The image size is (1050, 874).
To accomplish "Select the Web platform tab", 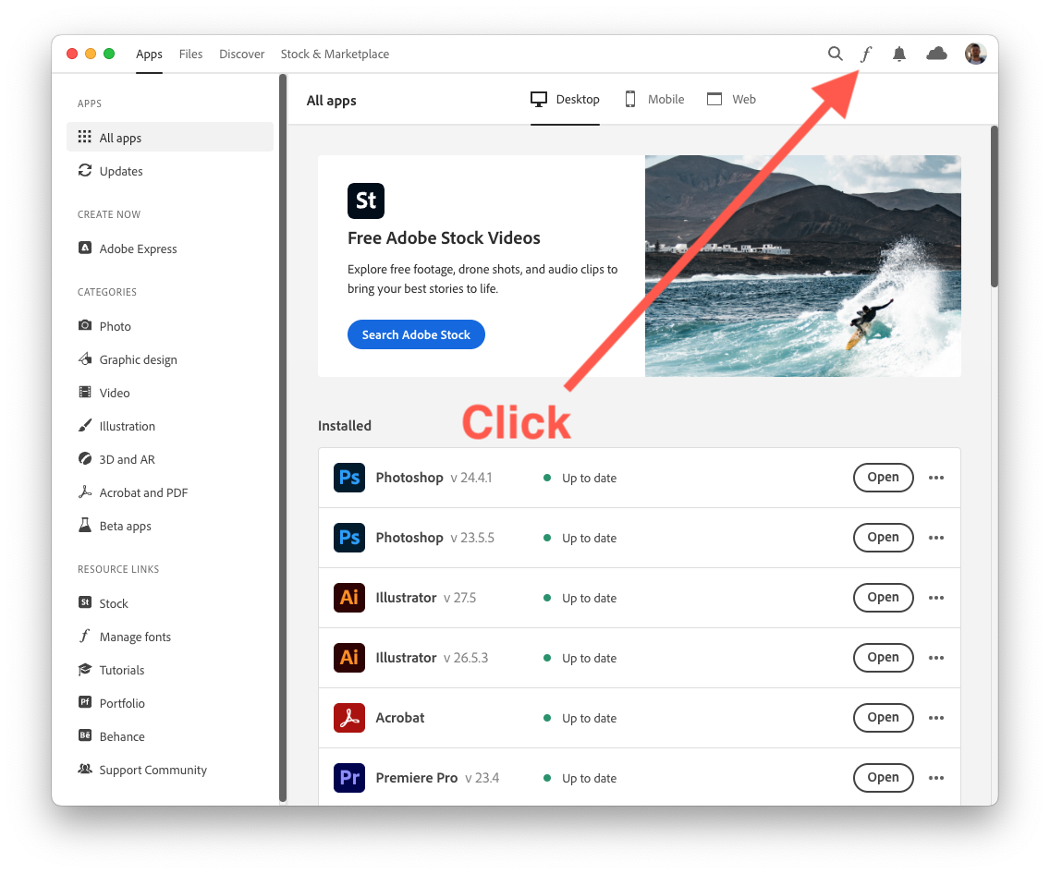I will point(731,99).
